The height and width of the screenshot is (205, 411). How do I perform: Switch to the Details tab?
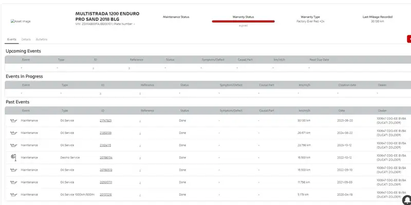(26, 39)
